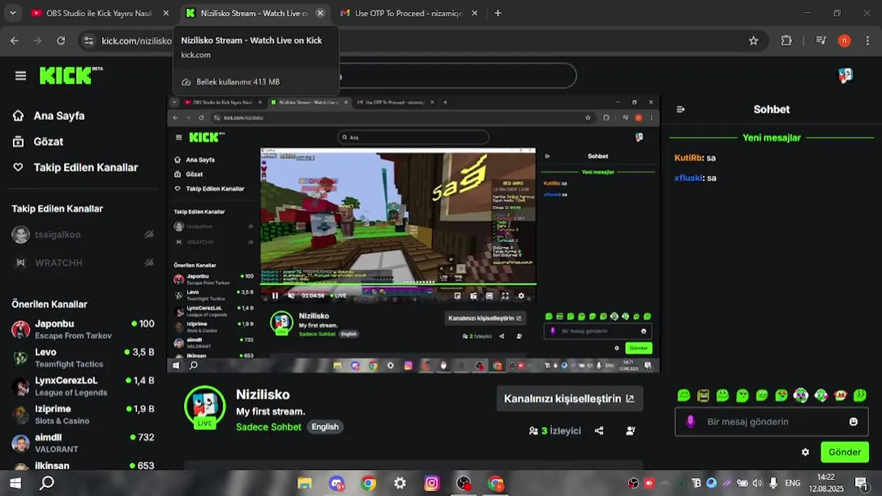This screenshot has height=496, width=882.
Task: Bookmark this page with the star
Action: coord(754,41)
